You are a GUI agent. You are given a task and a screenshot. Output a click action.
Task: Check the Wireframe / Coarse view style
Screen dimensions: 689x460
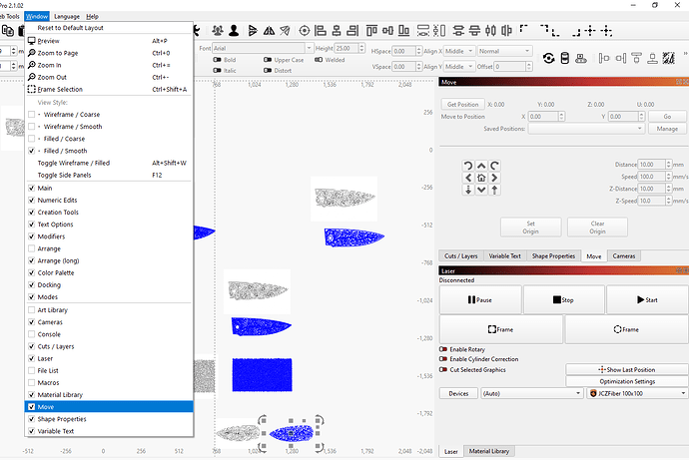(x=32, y=115)
